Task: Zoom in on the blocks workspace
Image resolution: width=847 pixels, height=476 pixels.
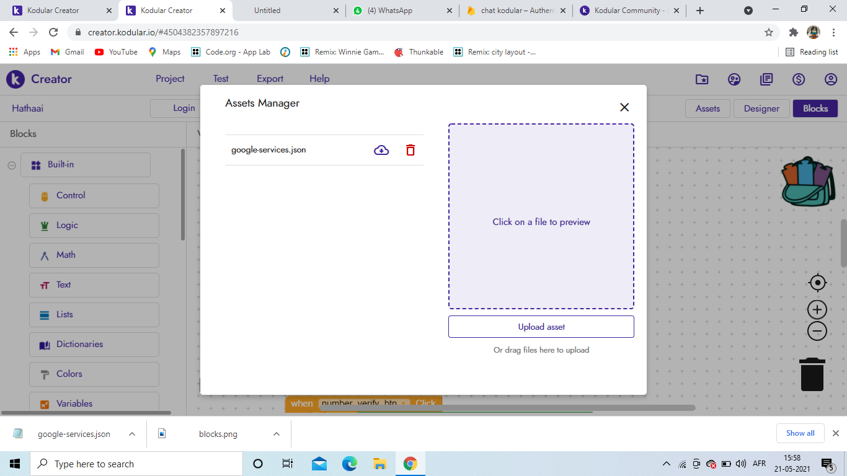Action: 818,309
